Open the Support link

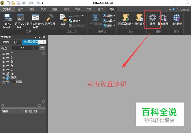tap(184, 9)
